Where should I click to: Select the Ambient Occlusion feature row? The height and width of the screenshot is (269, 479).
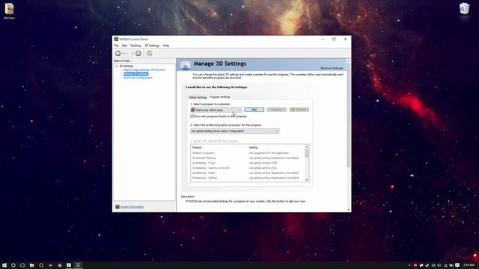pos(248,153)
